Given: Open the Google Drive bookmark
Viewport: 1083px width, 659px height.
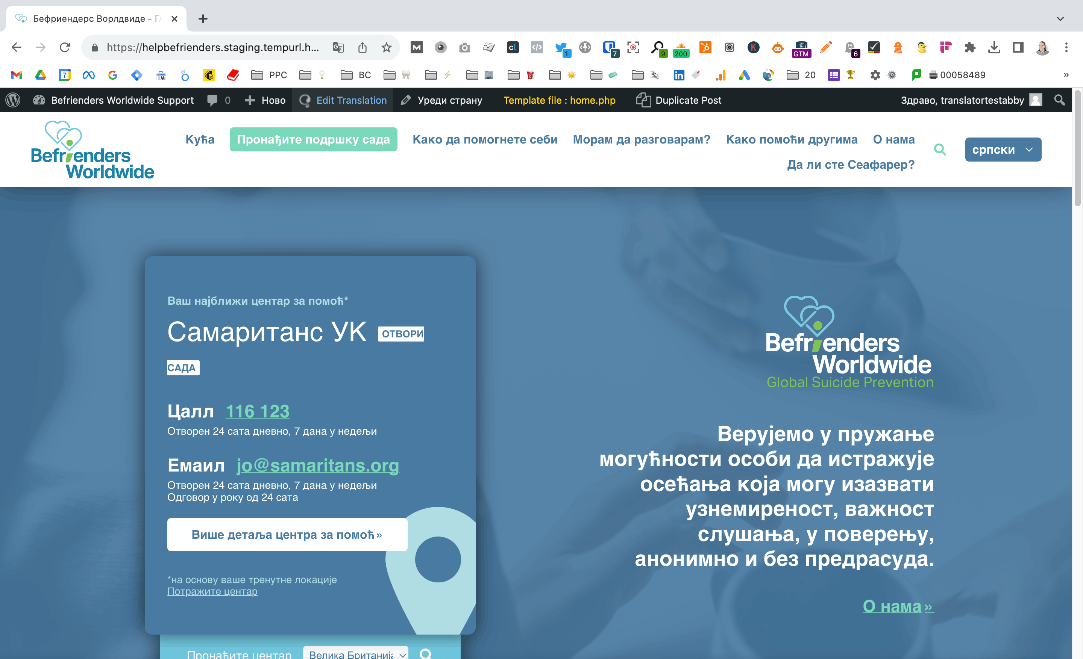Looking at the screenshot, I should tap(41, 75).
